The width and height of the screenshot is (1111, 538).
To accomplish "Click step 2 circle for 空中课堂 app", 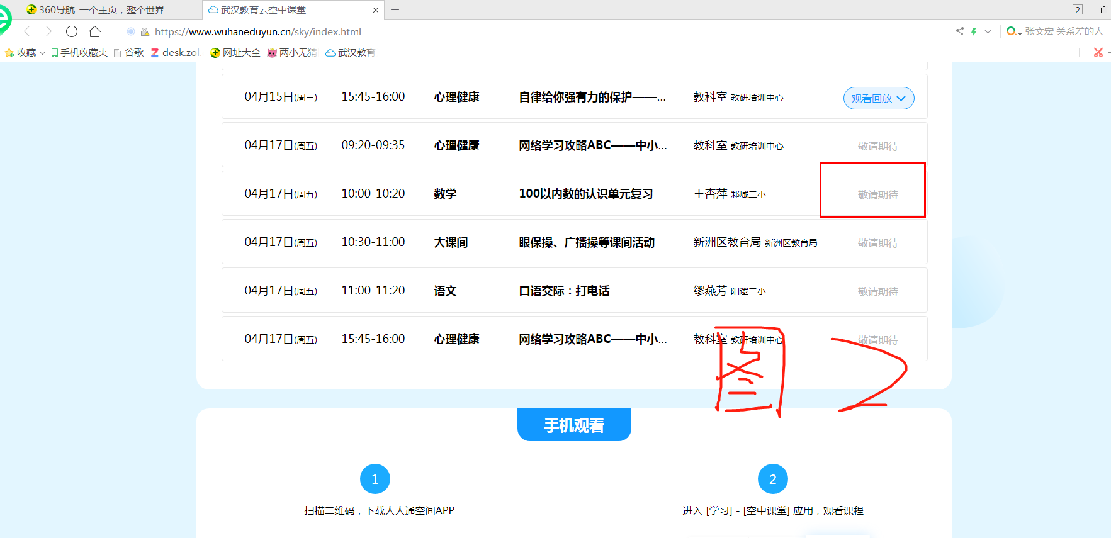I will (773, 479).
